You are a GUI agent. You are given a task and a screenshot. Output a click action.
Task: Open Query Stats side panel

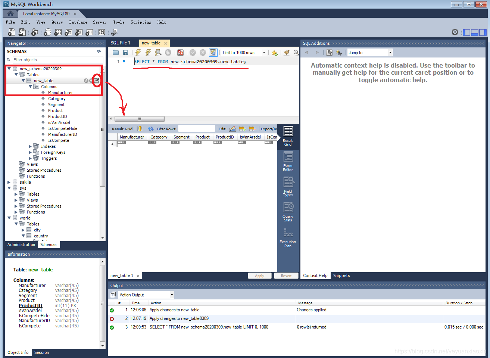288,212
